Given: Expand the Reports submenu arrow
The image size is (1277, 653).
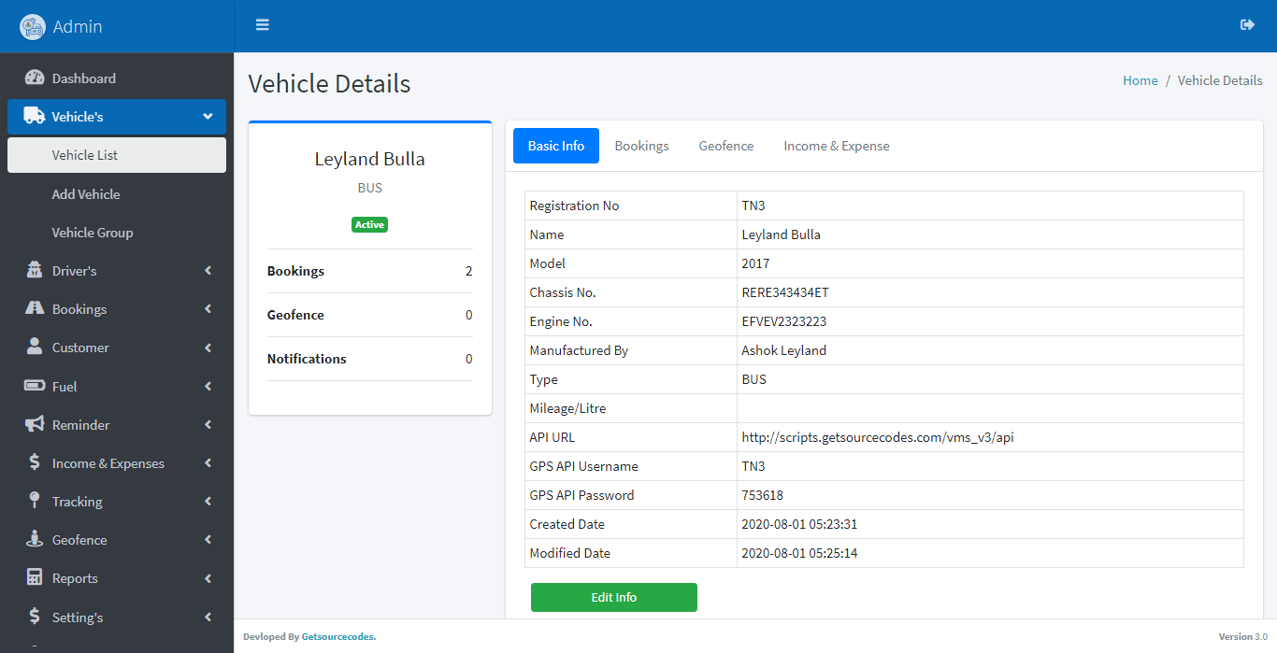Looking at the screenshot, I should [x=208, y=578].
